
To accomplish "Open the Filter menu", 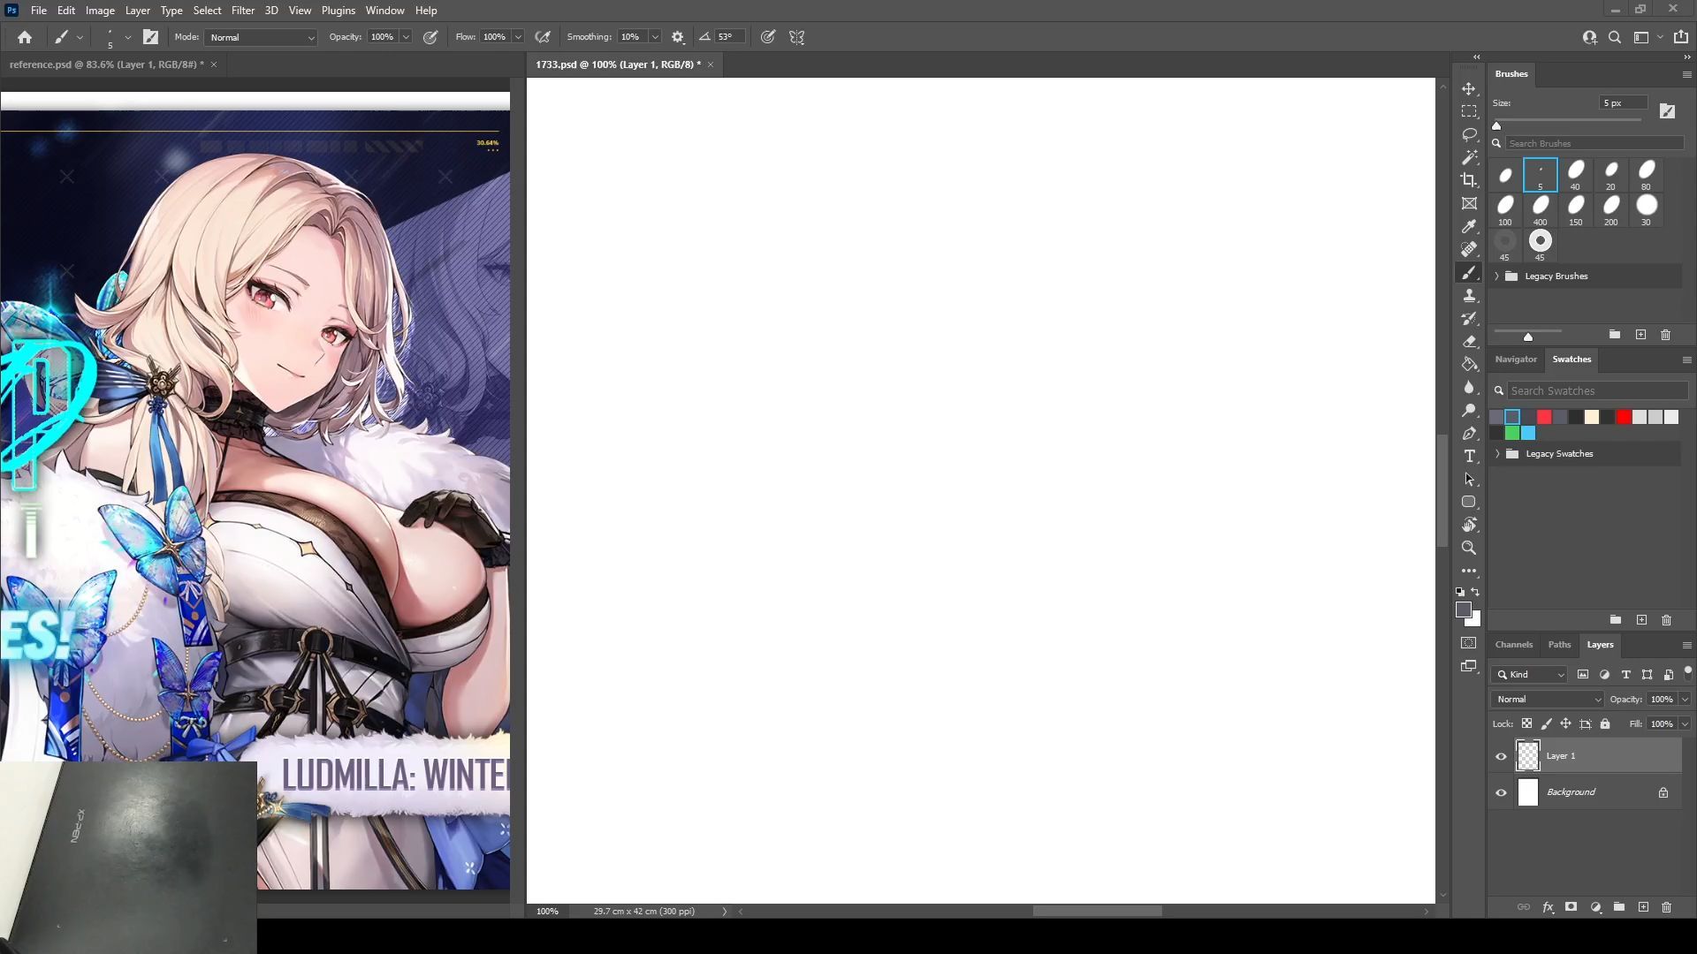I will click(242, 11).
